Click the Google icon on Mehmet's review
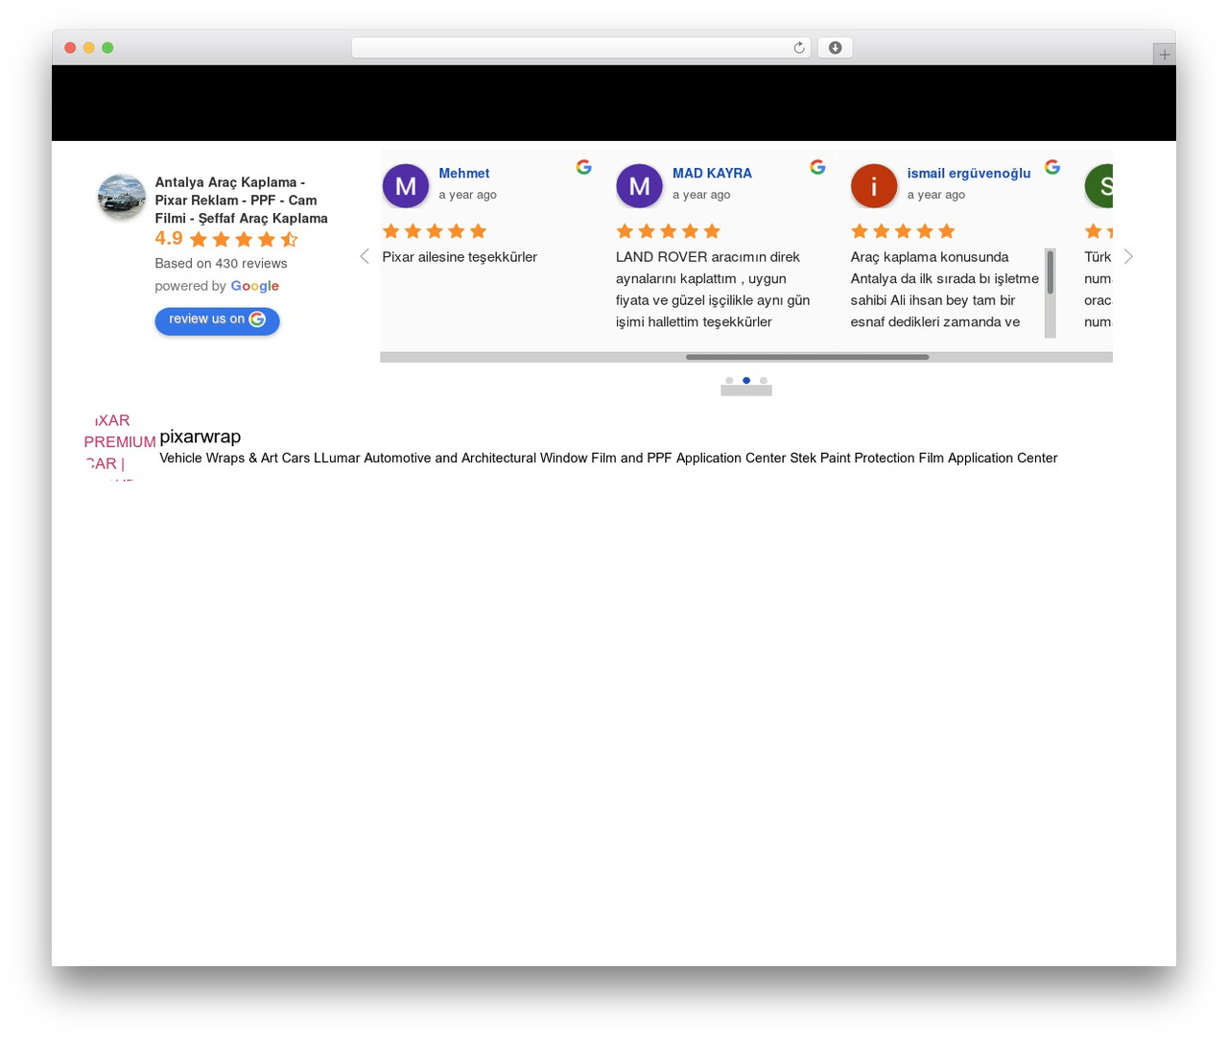 tap(583, 167)
